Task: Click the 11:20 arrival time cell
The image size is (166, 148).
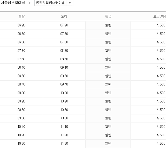Action: pyautogui.click(x=64, y=135)
